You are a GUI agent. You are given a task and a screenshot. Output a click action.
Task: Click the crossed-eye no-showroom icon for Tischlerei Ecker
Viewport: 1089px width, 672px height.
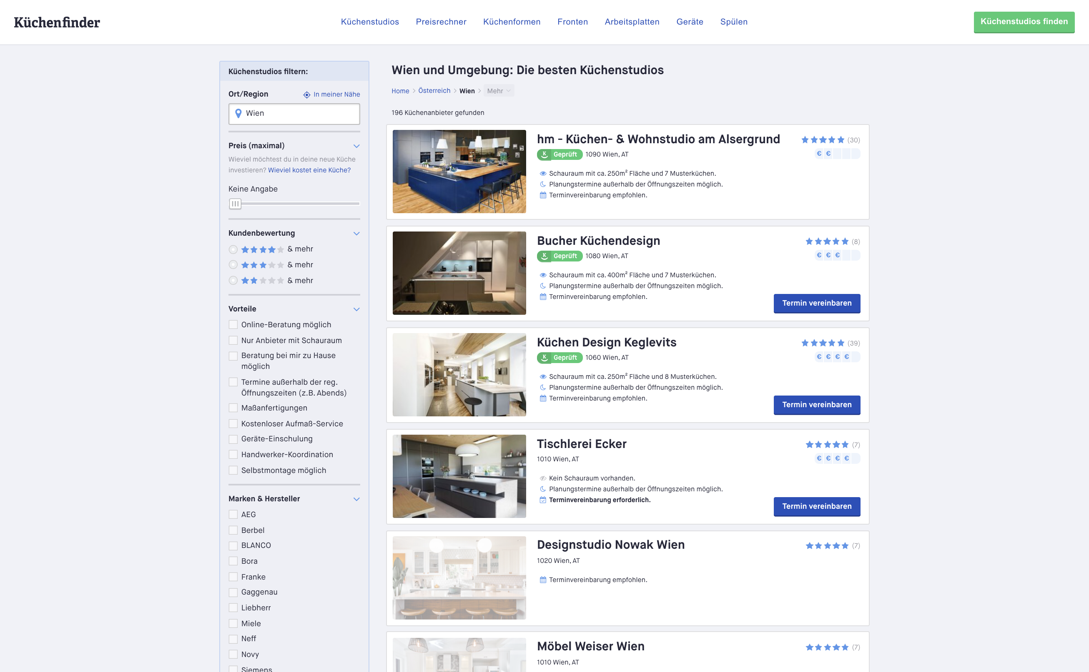coord(542,478)
